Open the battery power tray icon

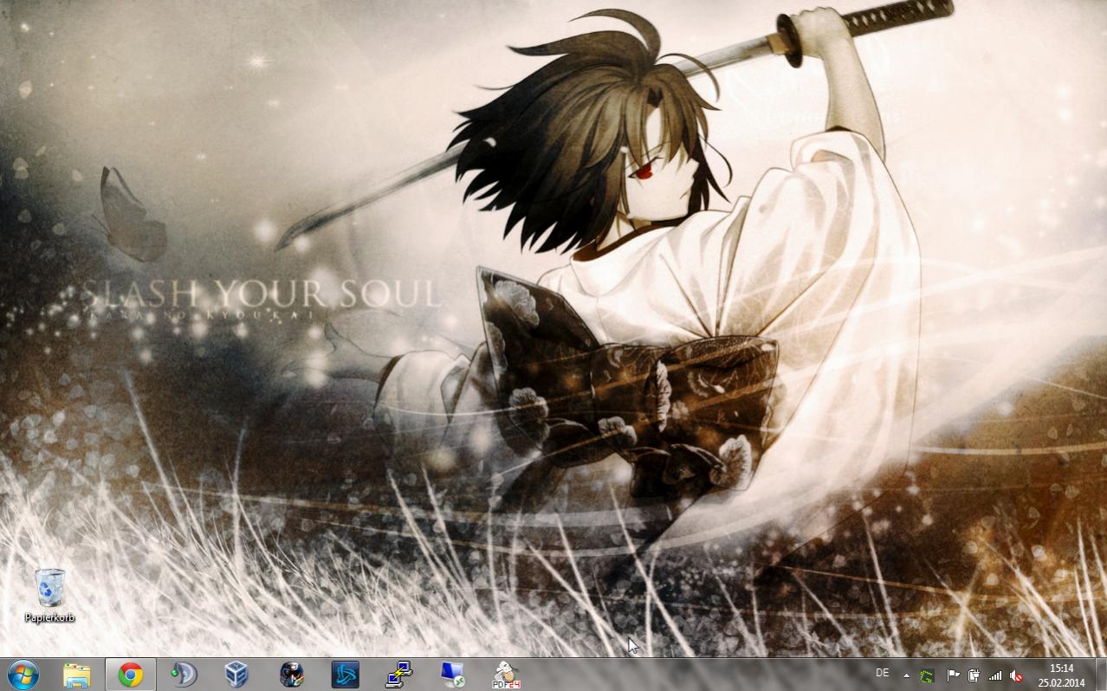click(x=974, y=675)
